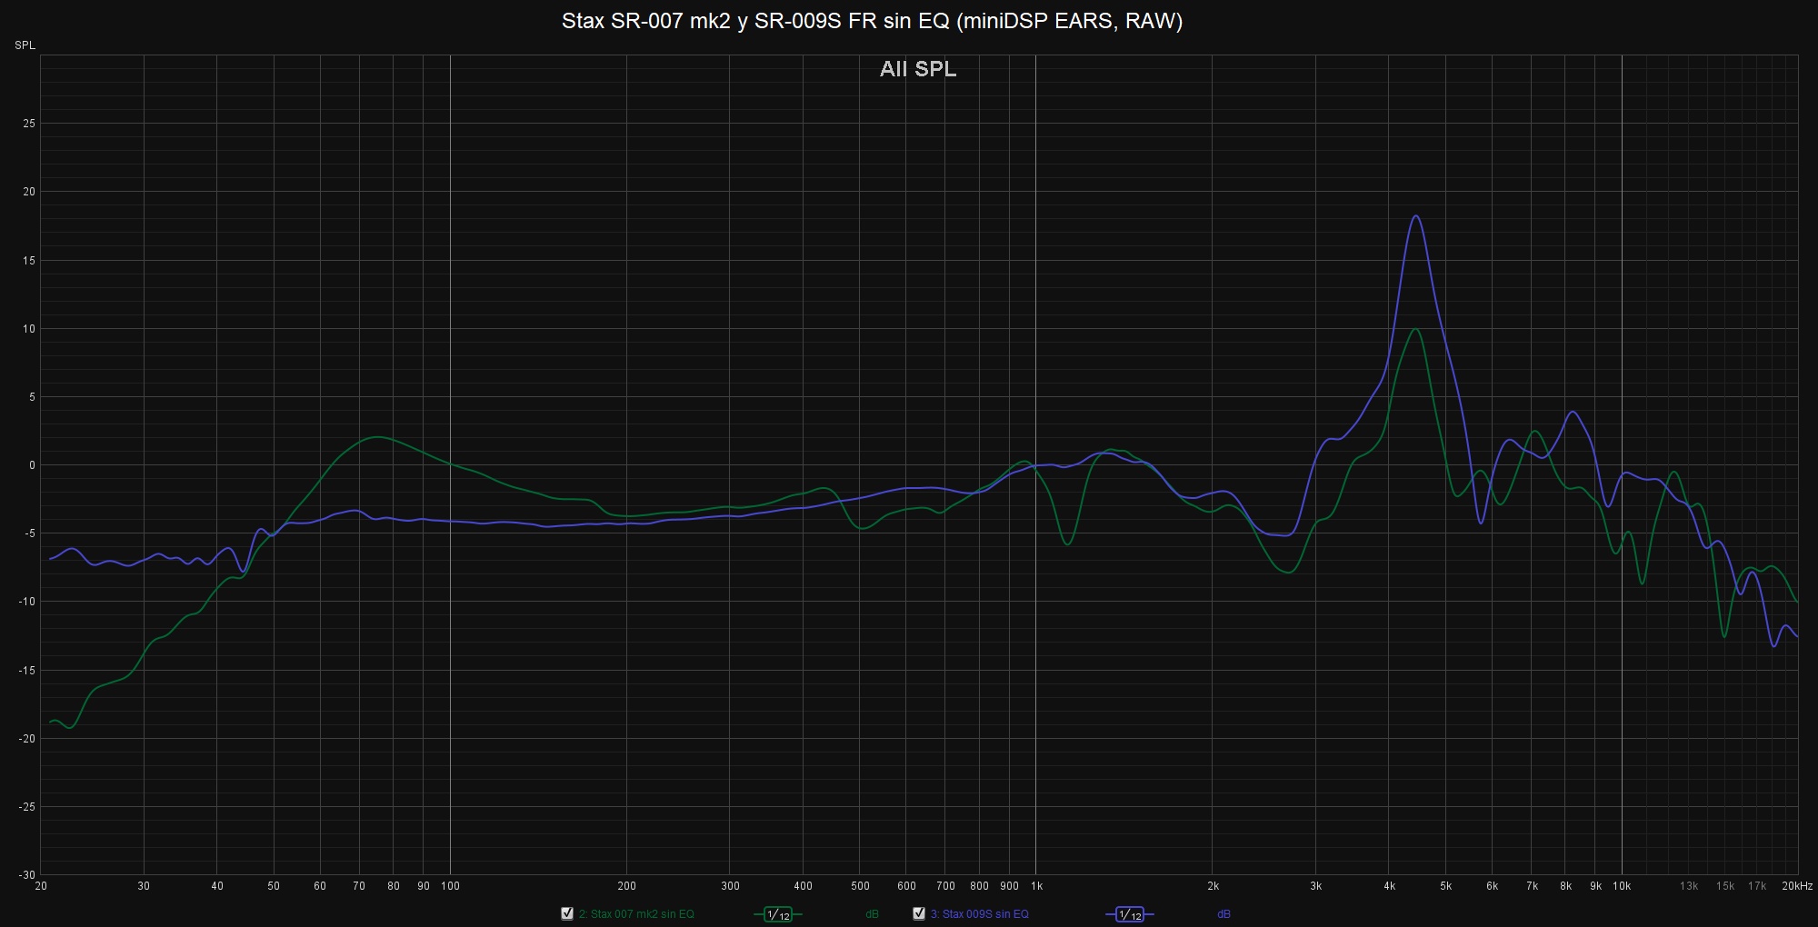1818x927 pixels.
Task: Click the blue dB readout in legend
Action: point(1224,914)
